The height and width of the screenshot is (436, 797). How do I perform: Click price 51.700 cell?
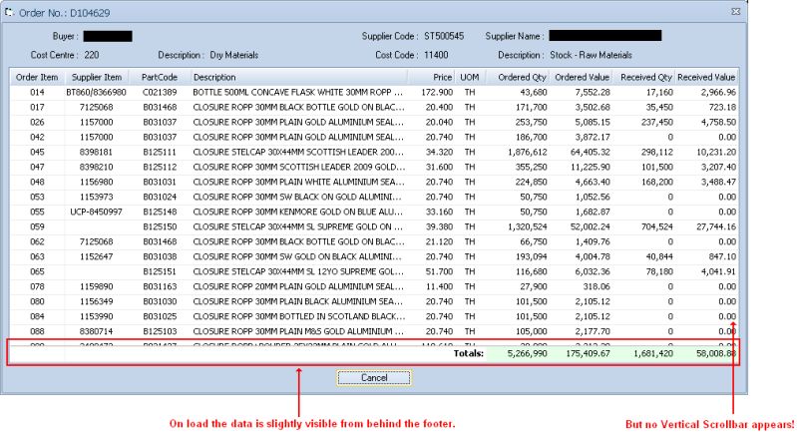point(439,271)
